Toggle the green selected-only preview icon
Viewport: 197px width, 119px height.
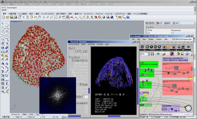(178, 54)
